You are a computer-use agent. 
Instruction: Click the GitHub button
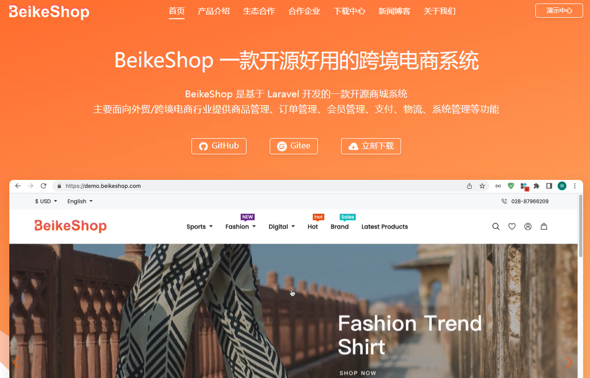pyautogui.click(x=219, y=146)
